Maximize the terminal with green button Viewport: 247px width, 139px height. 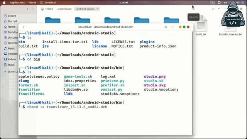[x=184, y=27]
